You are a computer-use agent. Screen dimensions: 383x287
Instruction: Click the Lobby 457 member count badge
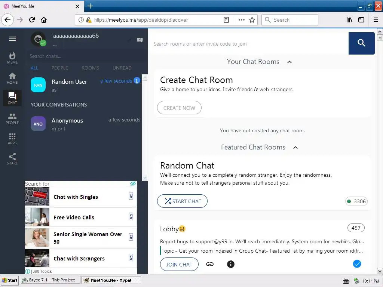(356, 228)
